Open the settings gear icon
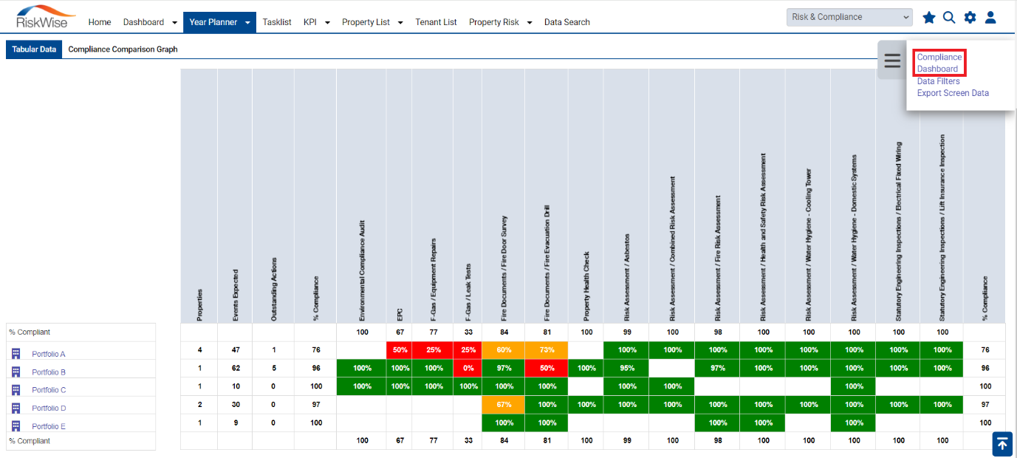1017x458 pixels. coord(970,17)
